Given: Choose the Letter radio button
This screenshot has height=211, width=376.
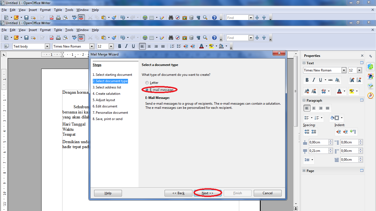Looking at the screenshot, I should click(147, 82).
